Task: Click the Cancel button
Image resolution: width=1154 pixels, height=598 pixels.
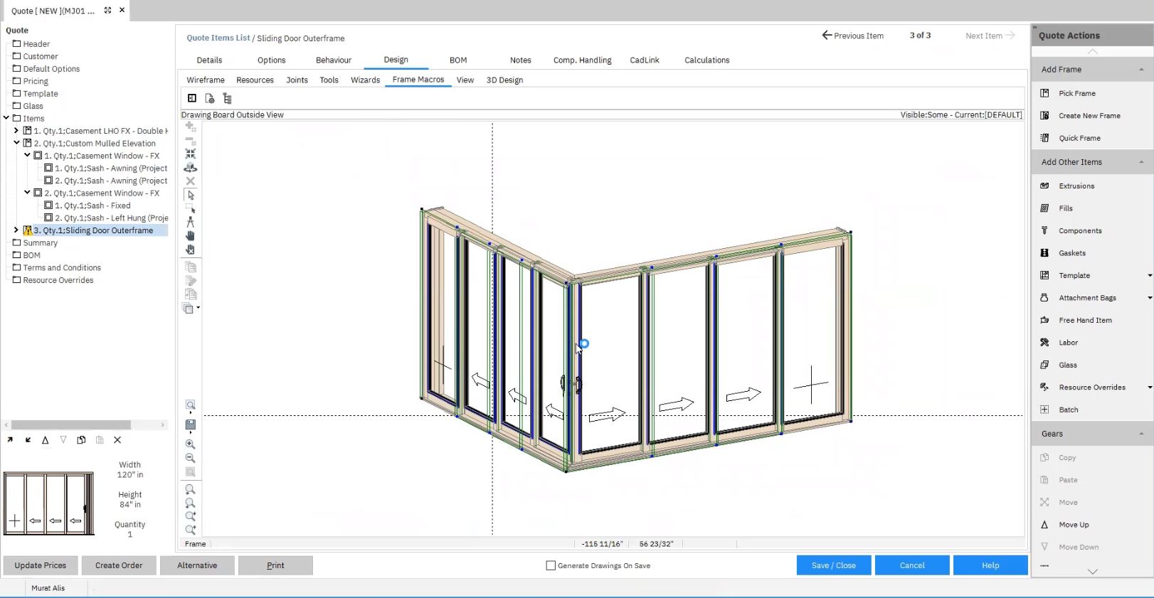Action: point(912,565)
